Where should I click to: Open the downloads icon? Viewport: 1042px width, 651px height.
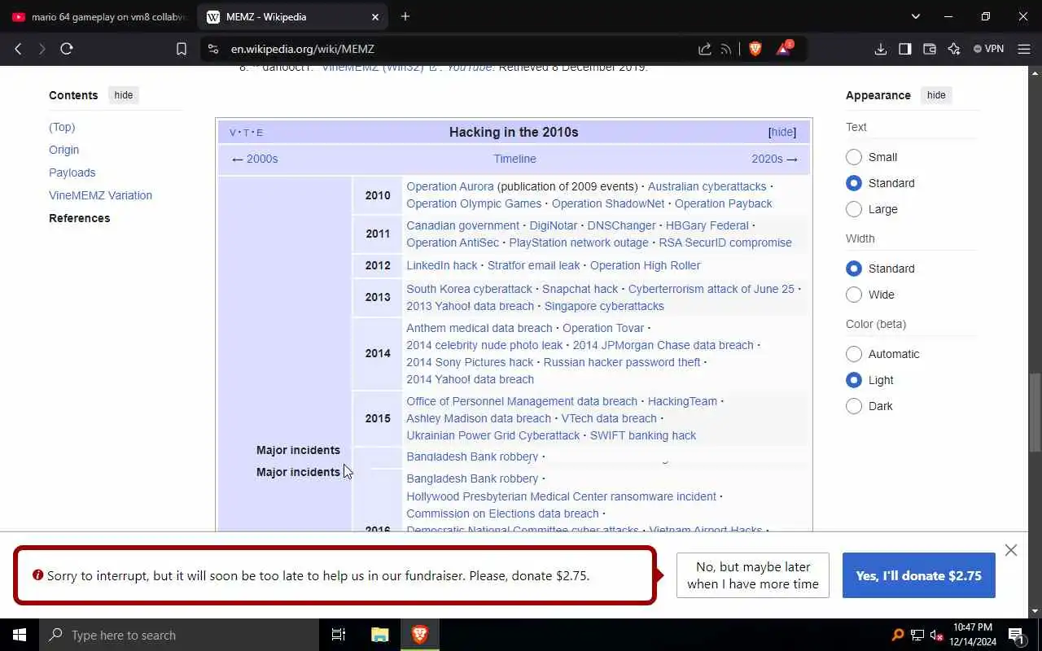(x=881, y=49)
